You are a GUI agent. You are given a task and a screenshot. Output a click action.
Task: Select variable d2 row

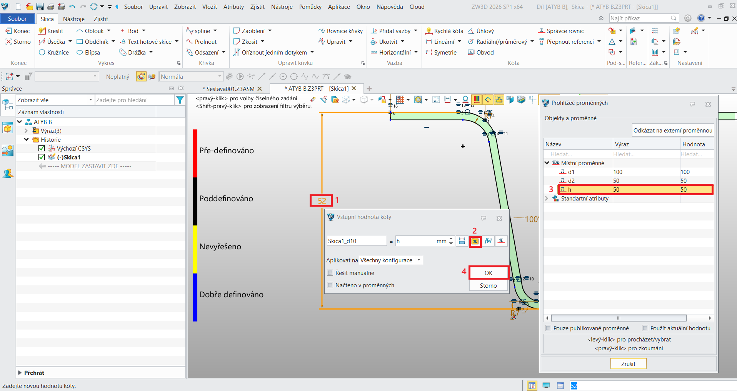(x=629, y=181)
